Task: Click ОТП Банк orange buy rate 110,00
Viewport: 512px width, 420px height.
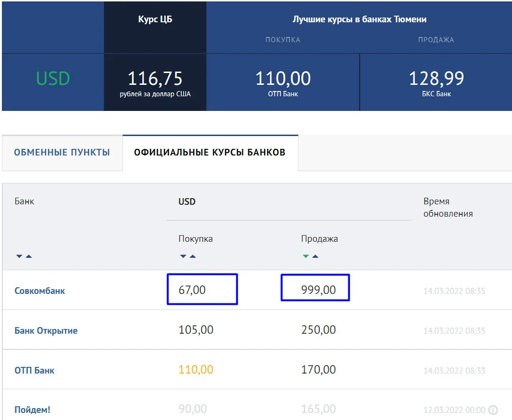Action: coord(196,369)
